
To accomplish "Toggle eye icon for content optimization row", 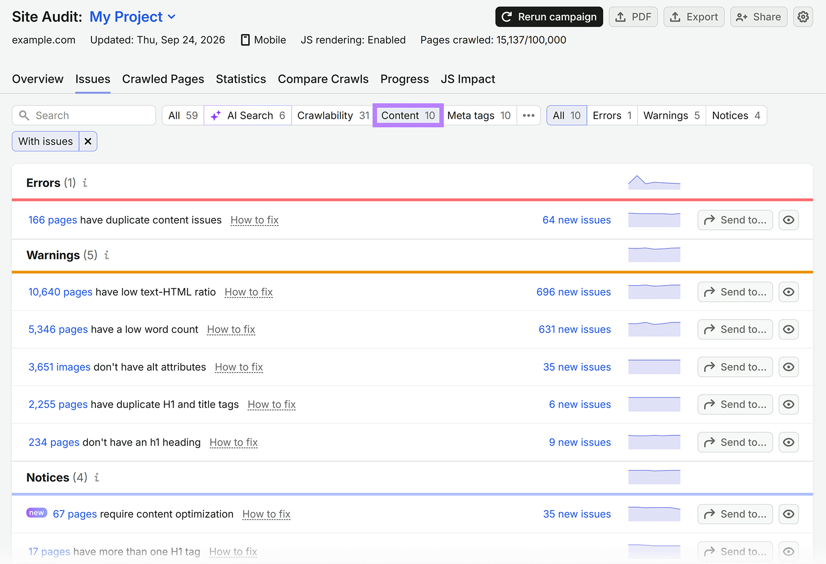I will pos(788,514).
